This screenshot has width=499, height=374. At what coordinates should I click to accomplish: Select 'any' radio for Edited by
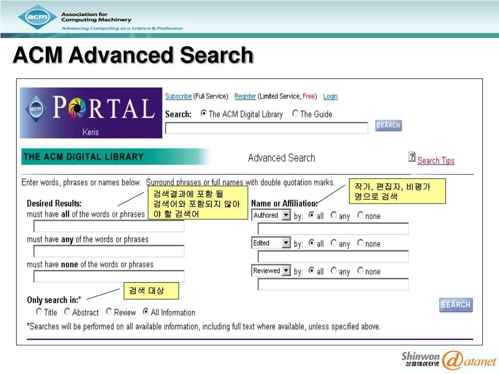(x=333, y=243)
